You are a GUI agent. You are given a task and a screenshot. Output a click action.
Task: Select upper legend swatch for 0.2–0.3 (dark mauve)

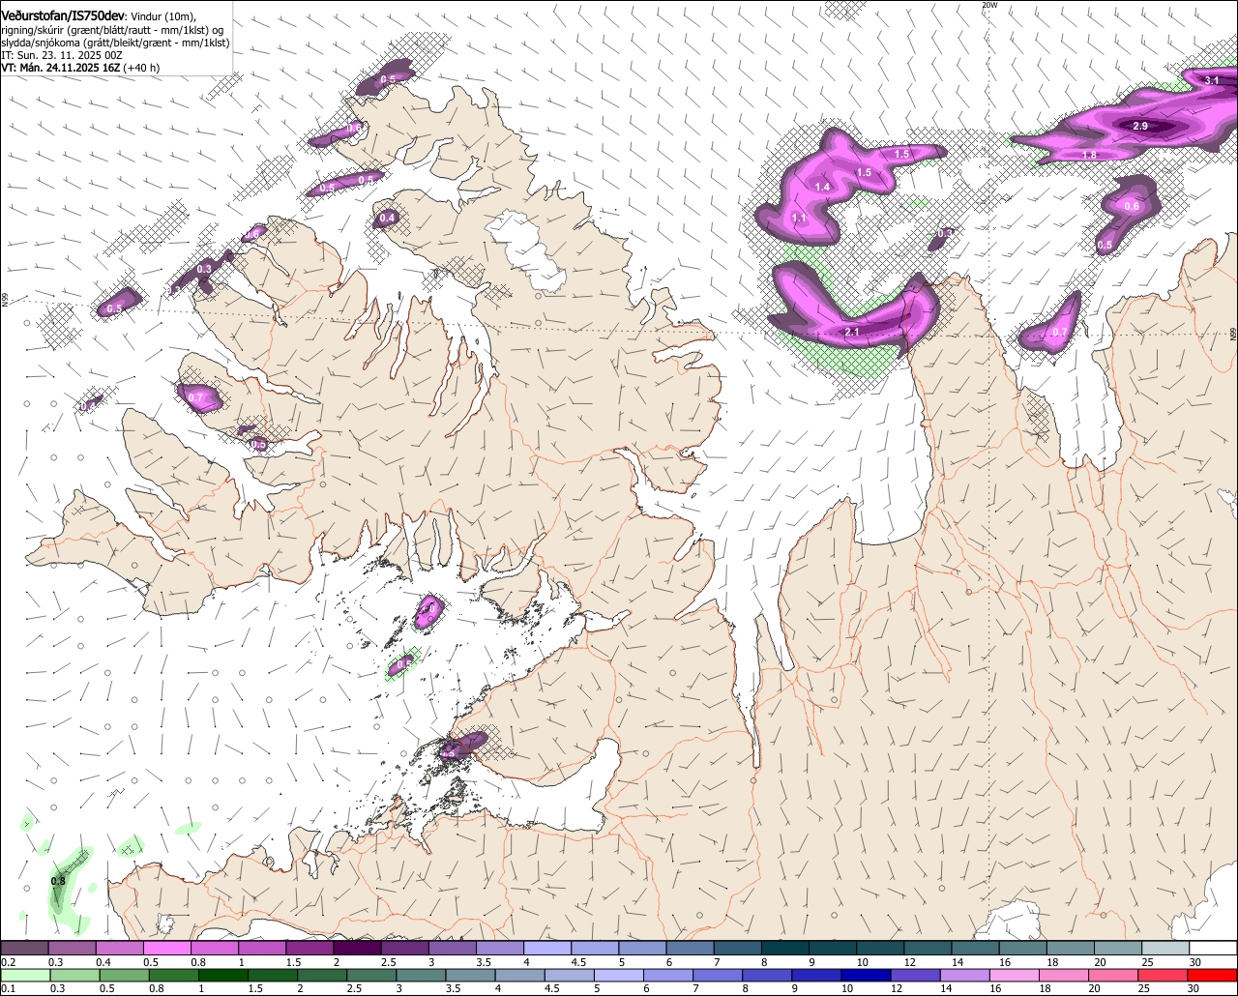25,949
